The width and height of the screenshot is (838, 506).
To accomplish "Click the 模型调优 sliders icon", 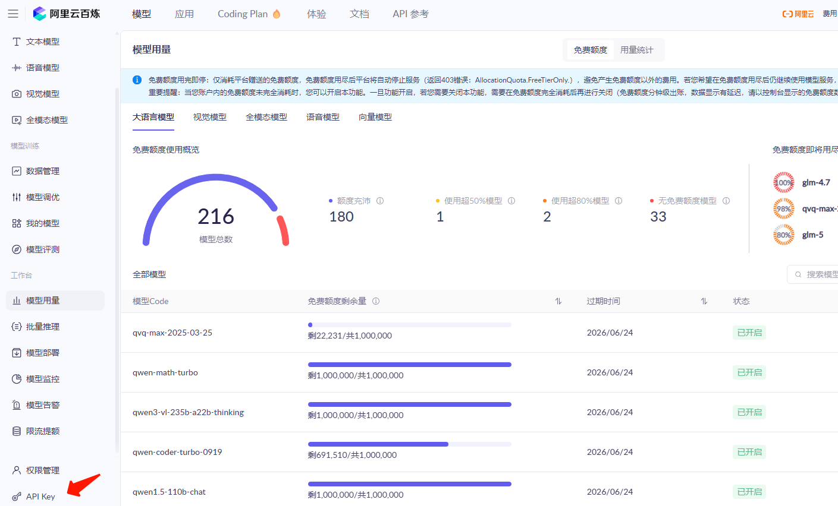I will [17, 197].
